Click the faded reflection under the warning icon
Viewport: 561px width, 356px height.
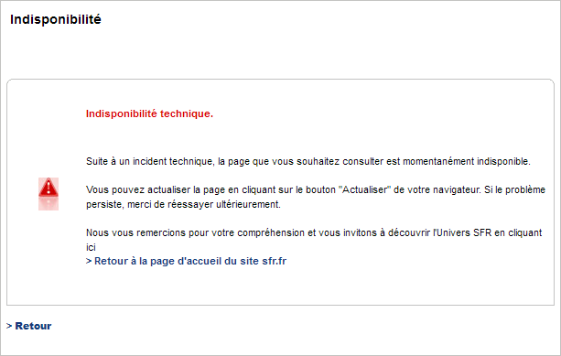click(x=49, y=204)
